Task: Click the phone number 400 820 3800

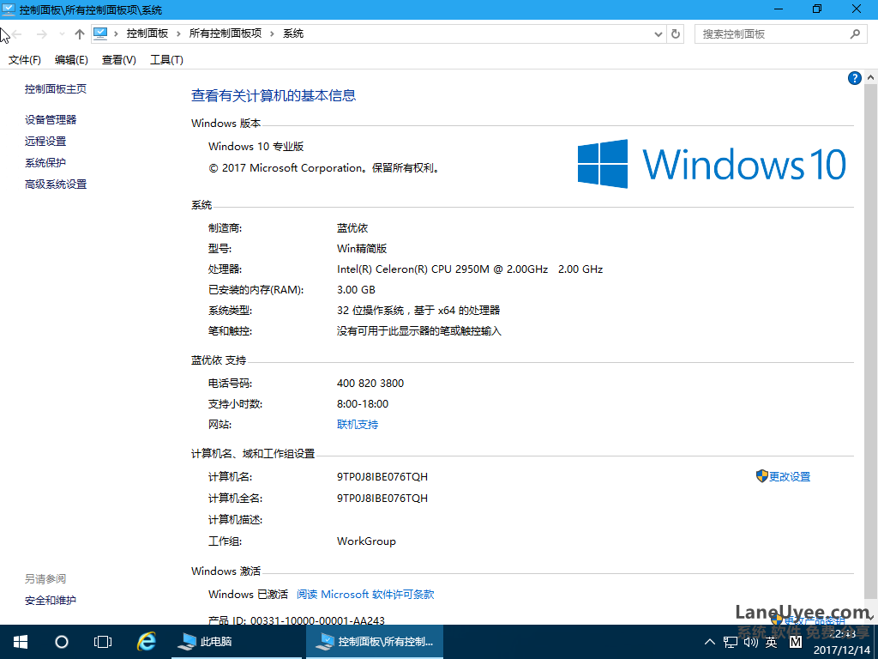Action: [370, 384]
